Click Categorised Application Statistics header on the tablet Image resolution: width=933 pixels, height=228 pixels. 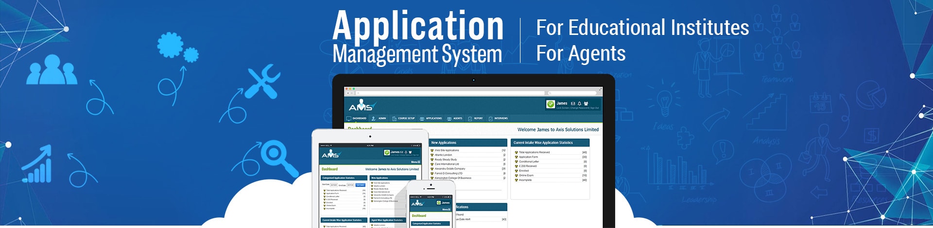(x=344, y=178)
